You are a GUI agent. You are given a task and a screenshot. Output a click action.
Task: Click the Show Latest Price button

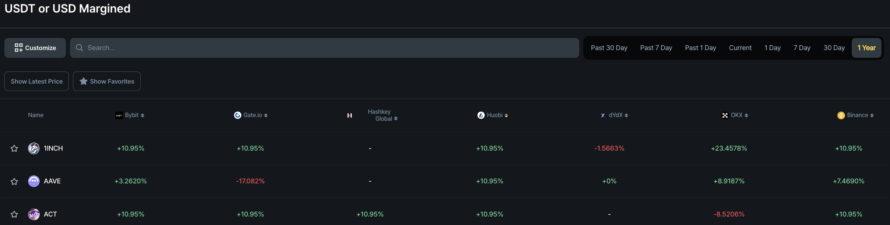36,81
